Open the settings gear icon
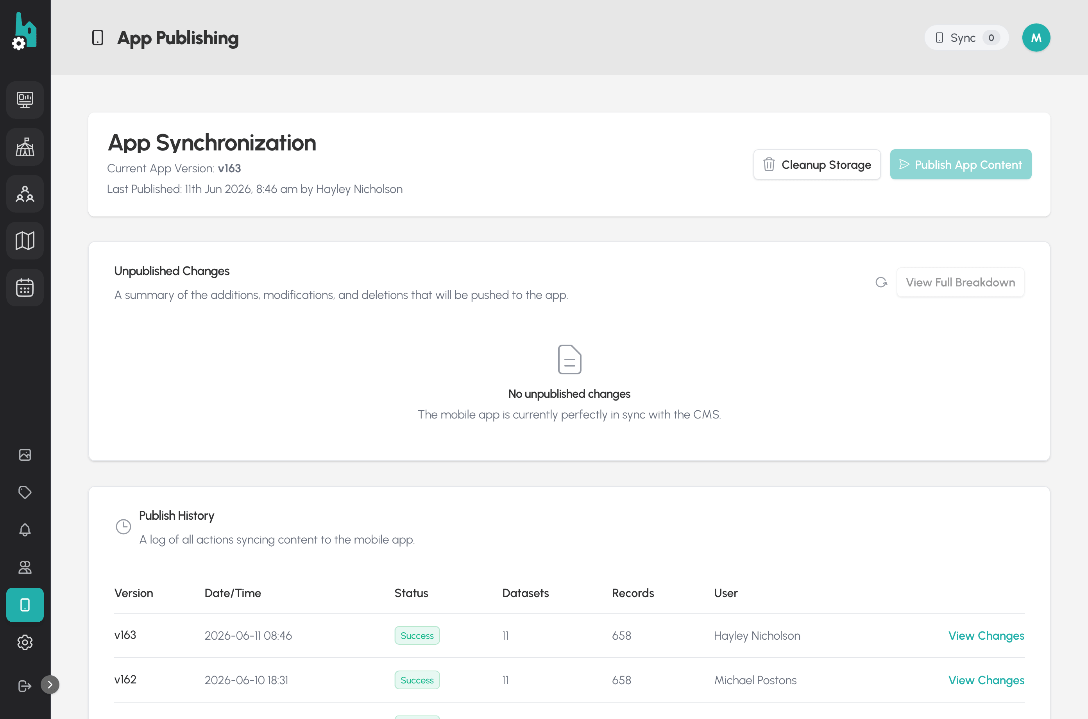Image resolution: width=1088 pixels, height=719 pixels. [25, 642]
